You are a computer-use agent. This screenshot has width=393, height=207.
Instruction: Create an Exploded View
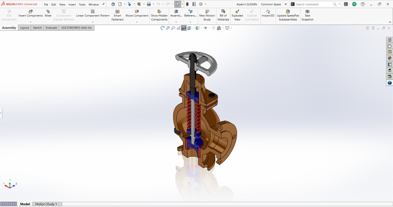click(x=237, y=15)
